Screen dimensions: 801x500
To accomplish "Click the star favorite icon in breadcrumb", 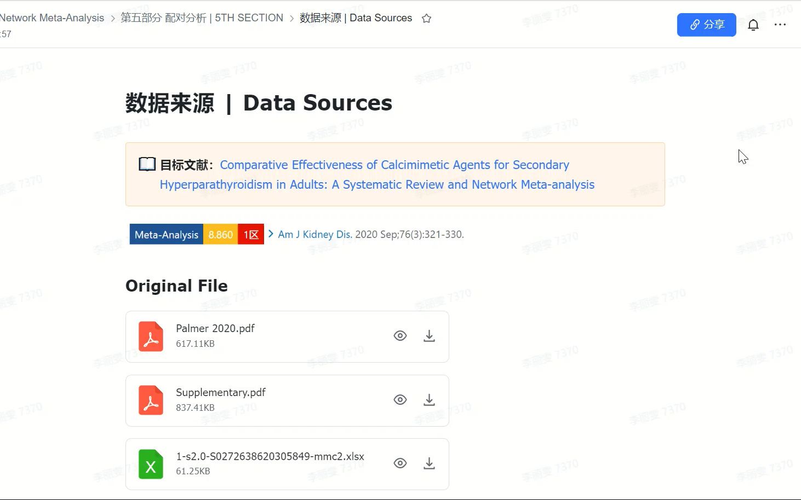I will 426,19.
